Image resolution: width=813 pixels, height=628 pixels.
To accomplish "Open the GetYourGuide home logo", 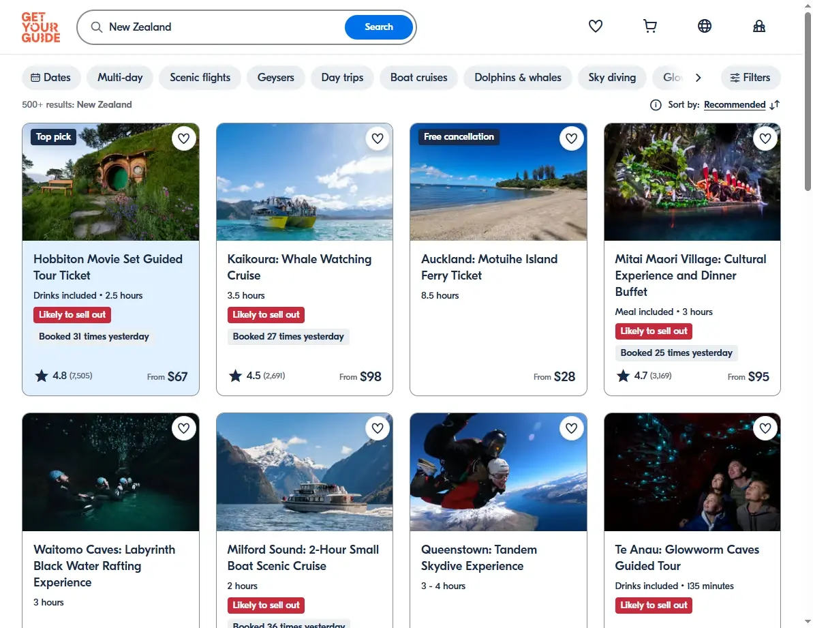I will 41,27.
